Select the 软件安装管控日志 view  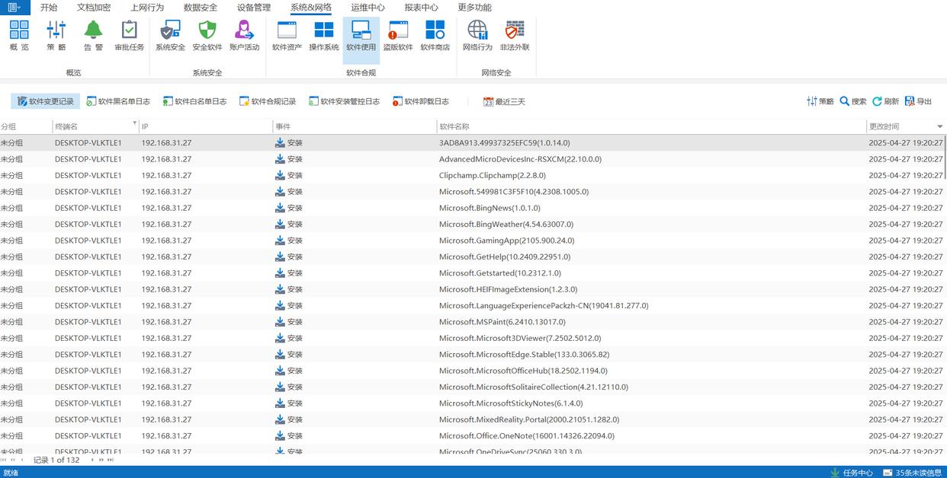point(344,101)
